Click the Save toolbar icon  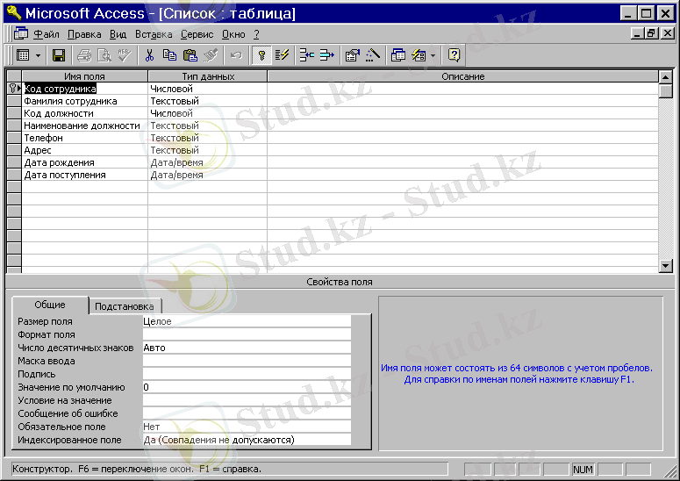(x=59, y=55)
